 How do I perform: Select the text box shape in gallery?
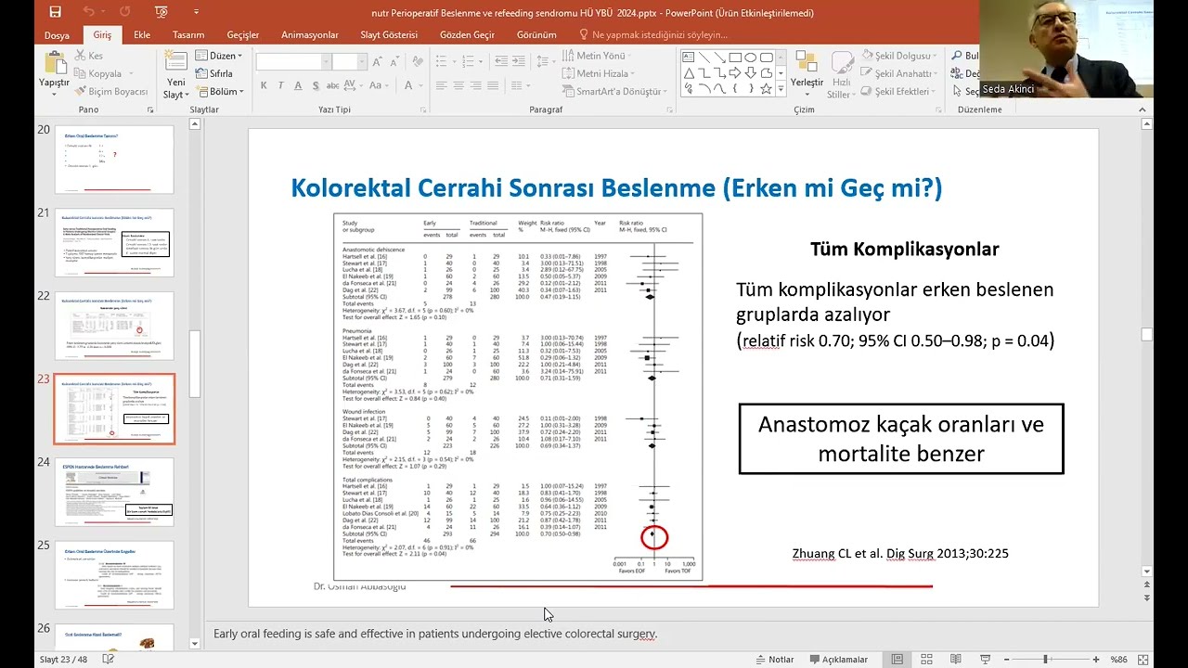click(x=689, y=58)
